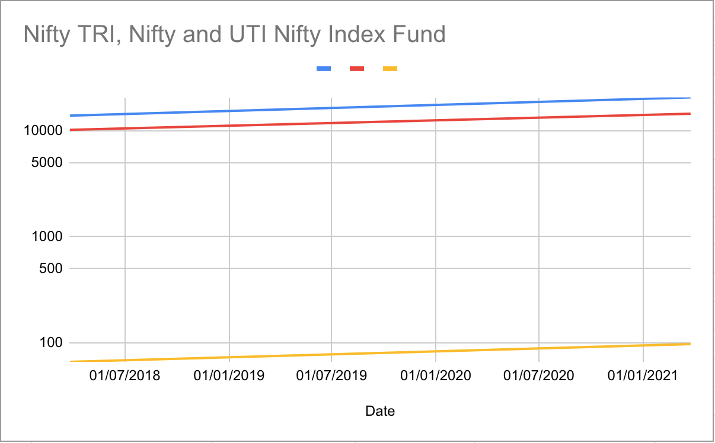Image resolution: width=715 pixels, height=443 pixels.
Task: Select the 01/07/2020 date label
Action: coord(539,376)
